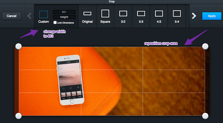Image resolution: width=223 pixels, height=123 pixels.
Task: Enable the Lock Dimensions checkbox
Action: pyautogui.click(x=55, y=23)
